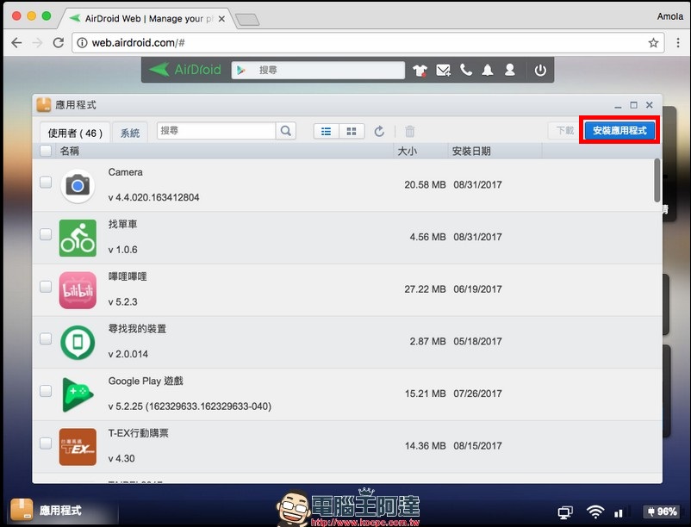
Task: Switch to grid view
Action: tap(352, 131)
